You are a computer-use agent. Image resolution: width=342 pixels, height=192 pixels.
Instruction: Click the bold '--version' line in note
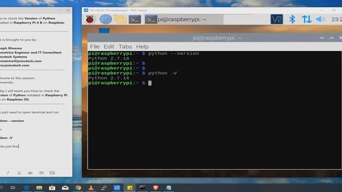(x=12, y=121)
